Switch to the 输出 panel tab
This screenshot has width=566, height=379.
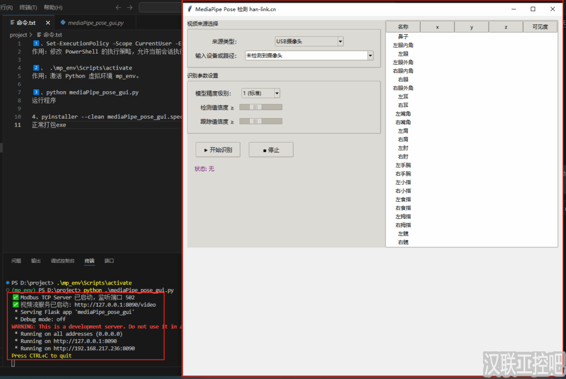coord(36,261)
